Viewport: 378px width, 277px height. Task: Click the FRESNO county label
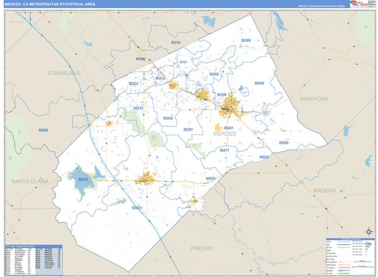pyautogui.click(x=202, y=248)
